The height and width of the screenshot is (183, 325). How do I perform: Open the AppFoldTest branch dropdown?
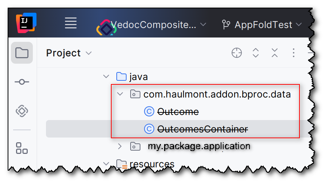click(x=262, y=25)
